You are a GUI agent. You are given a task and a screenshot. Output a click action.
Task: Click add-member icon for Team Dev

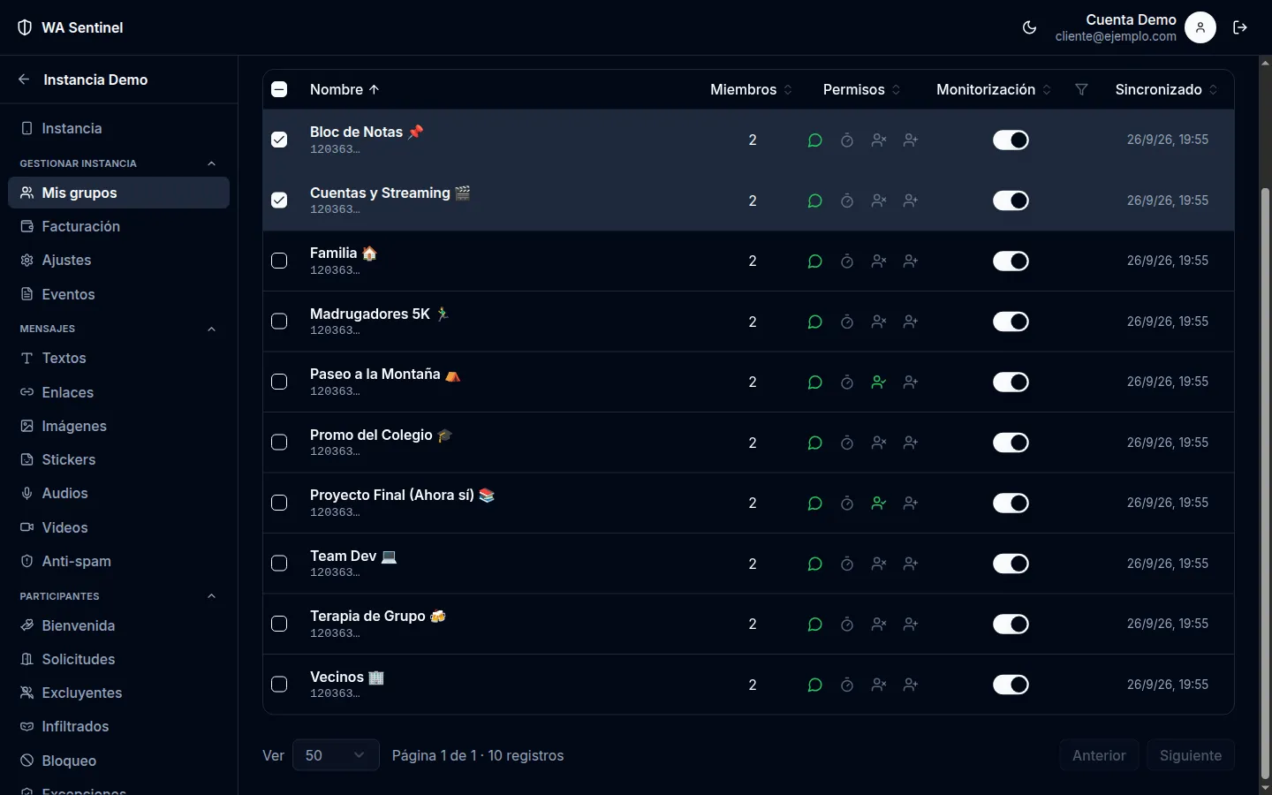coord(911,564)
